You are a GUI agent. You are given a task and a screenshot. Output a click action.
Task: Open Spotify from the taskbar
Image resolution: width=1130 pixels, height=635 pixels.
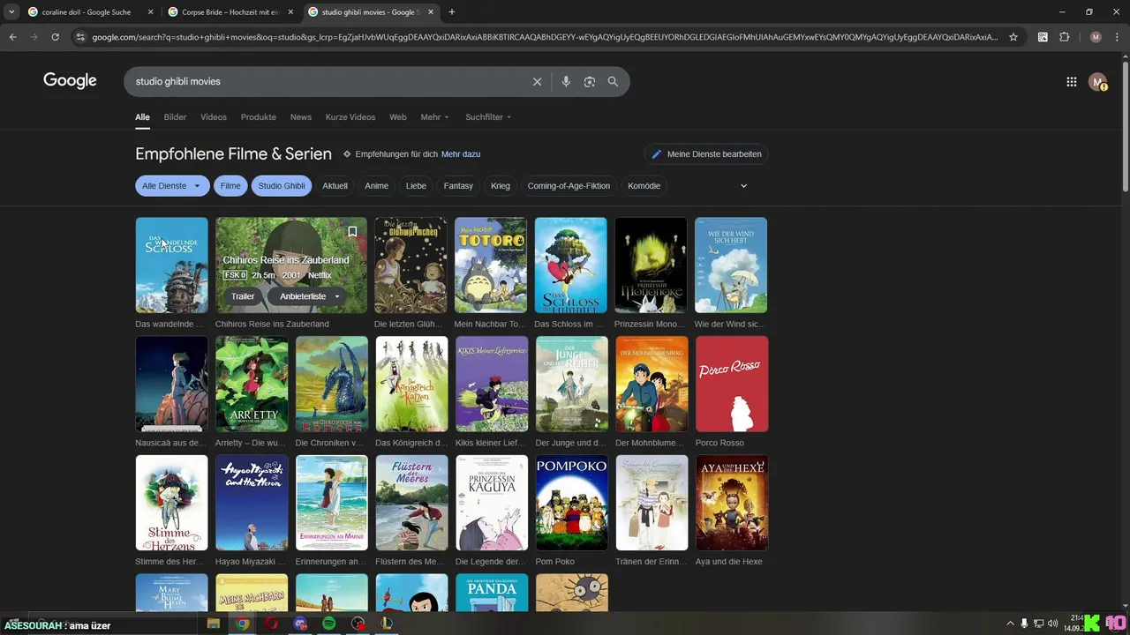pyautogui.click(x=329, y=624)
